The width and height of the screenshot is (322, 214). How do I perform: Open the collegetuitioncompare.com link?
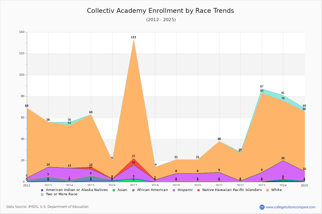[x=291, y=207]
